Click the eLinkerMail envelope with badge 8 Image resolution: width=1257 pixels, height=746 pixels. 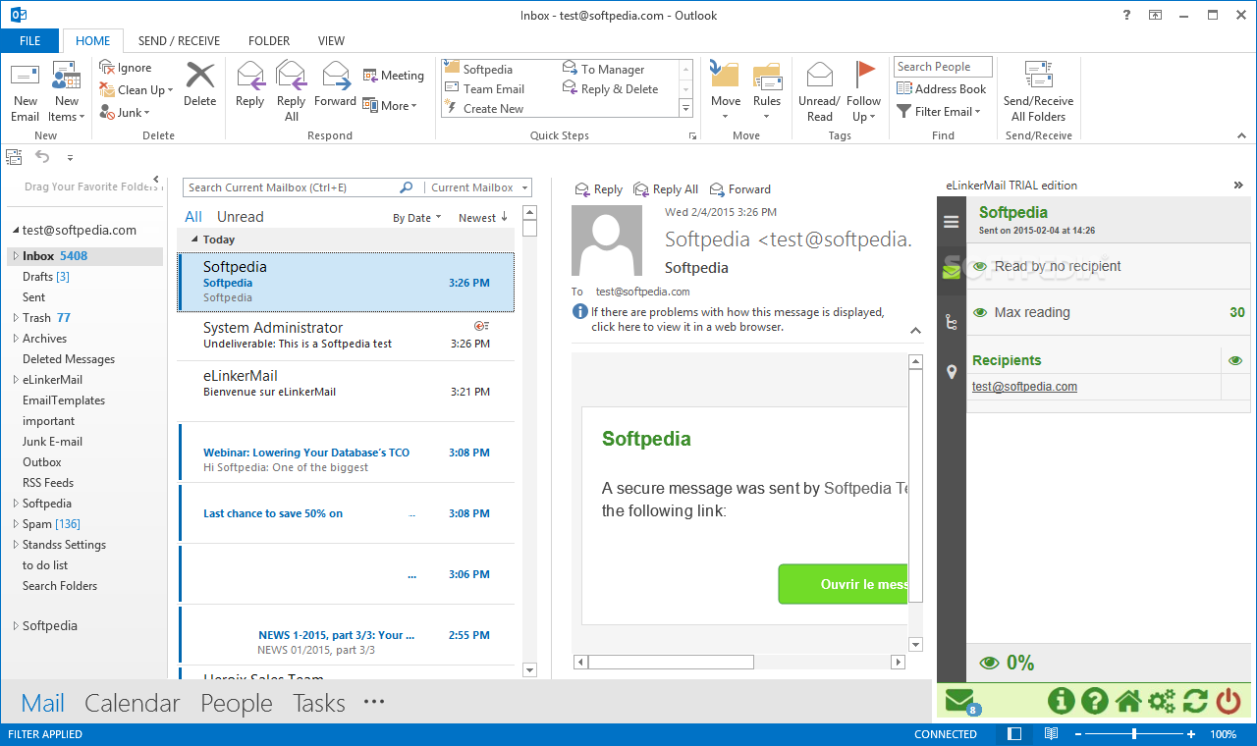click(x=961, y=701)
